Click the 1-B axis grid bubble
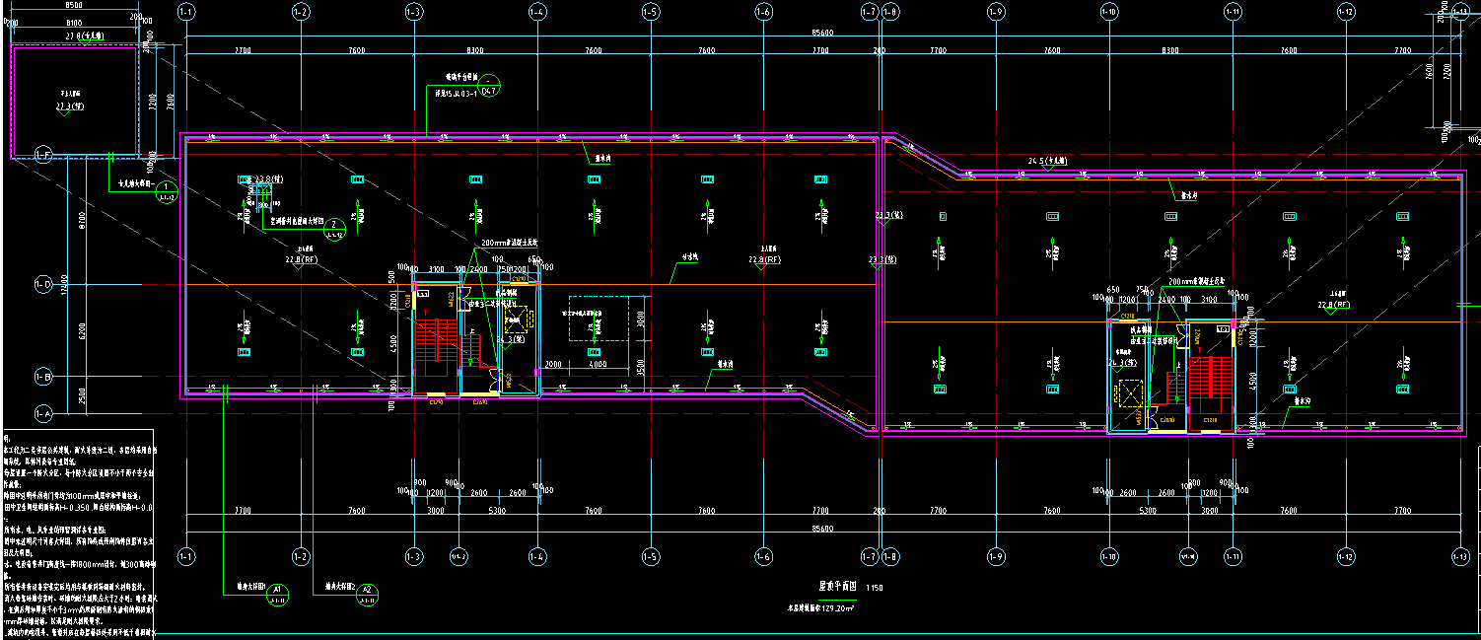 [x=42, y=377]
